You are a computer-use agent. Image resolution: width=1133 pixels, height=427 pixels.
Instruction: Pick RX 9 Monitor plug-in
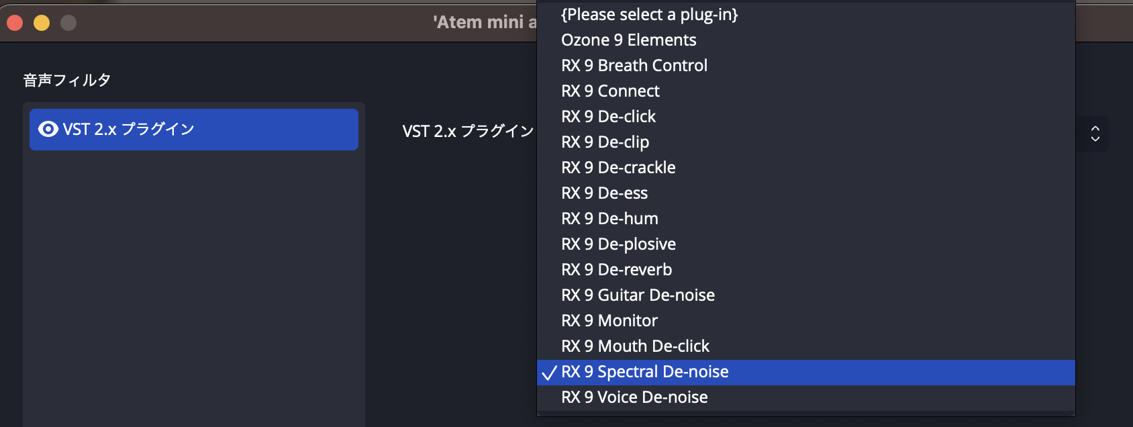[x=609, y=321]
